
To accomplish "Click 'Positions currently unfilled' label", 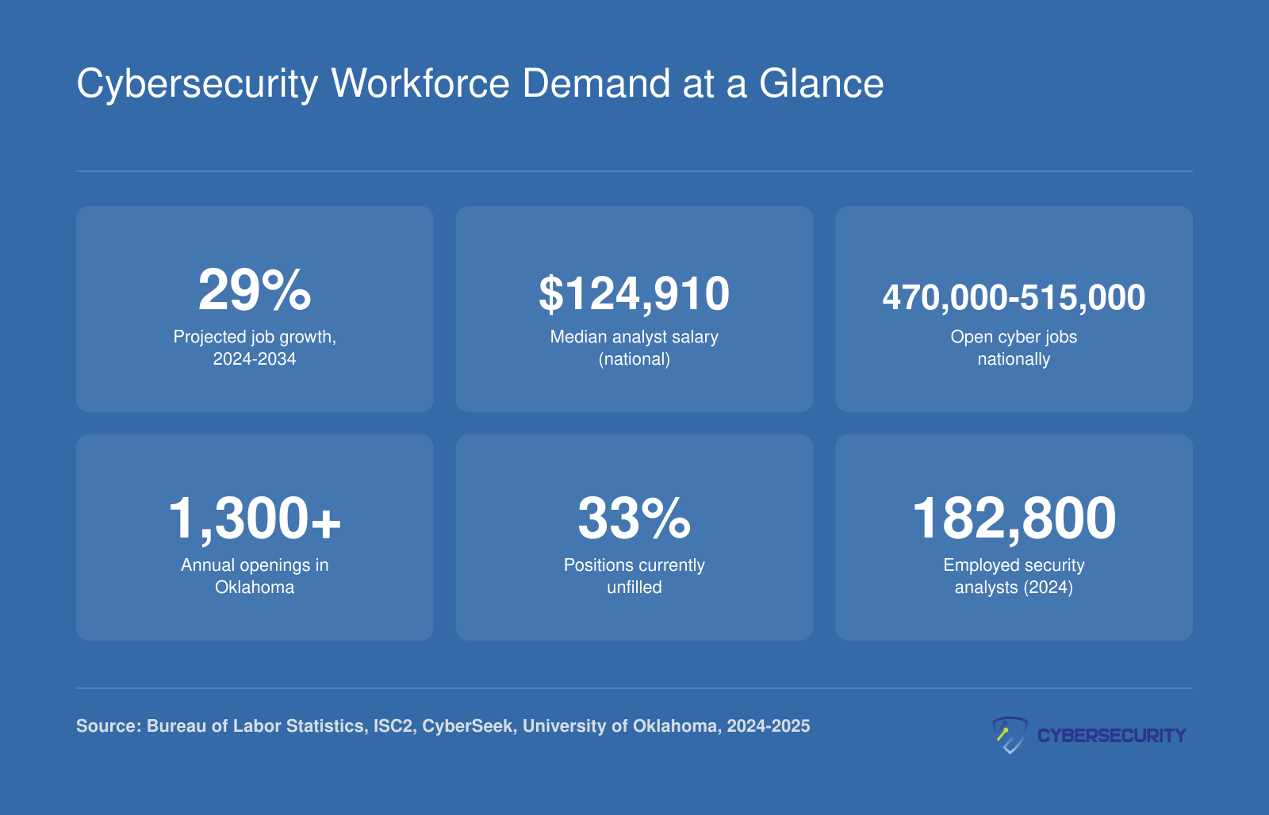I will pos(634,576).
